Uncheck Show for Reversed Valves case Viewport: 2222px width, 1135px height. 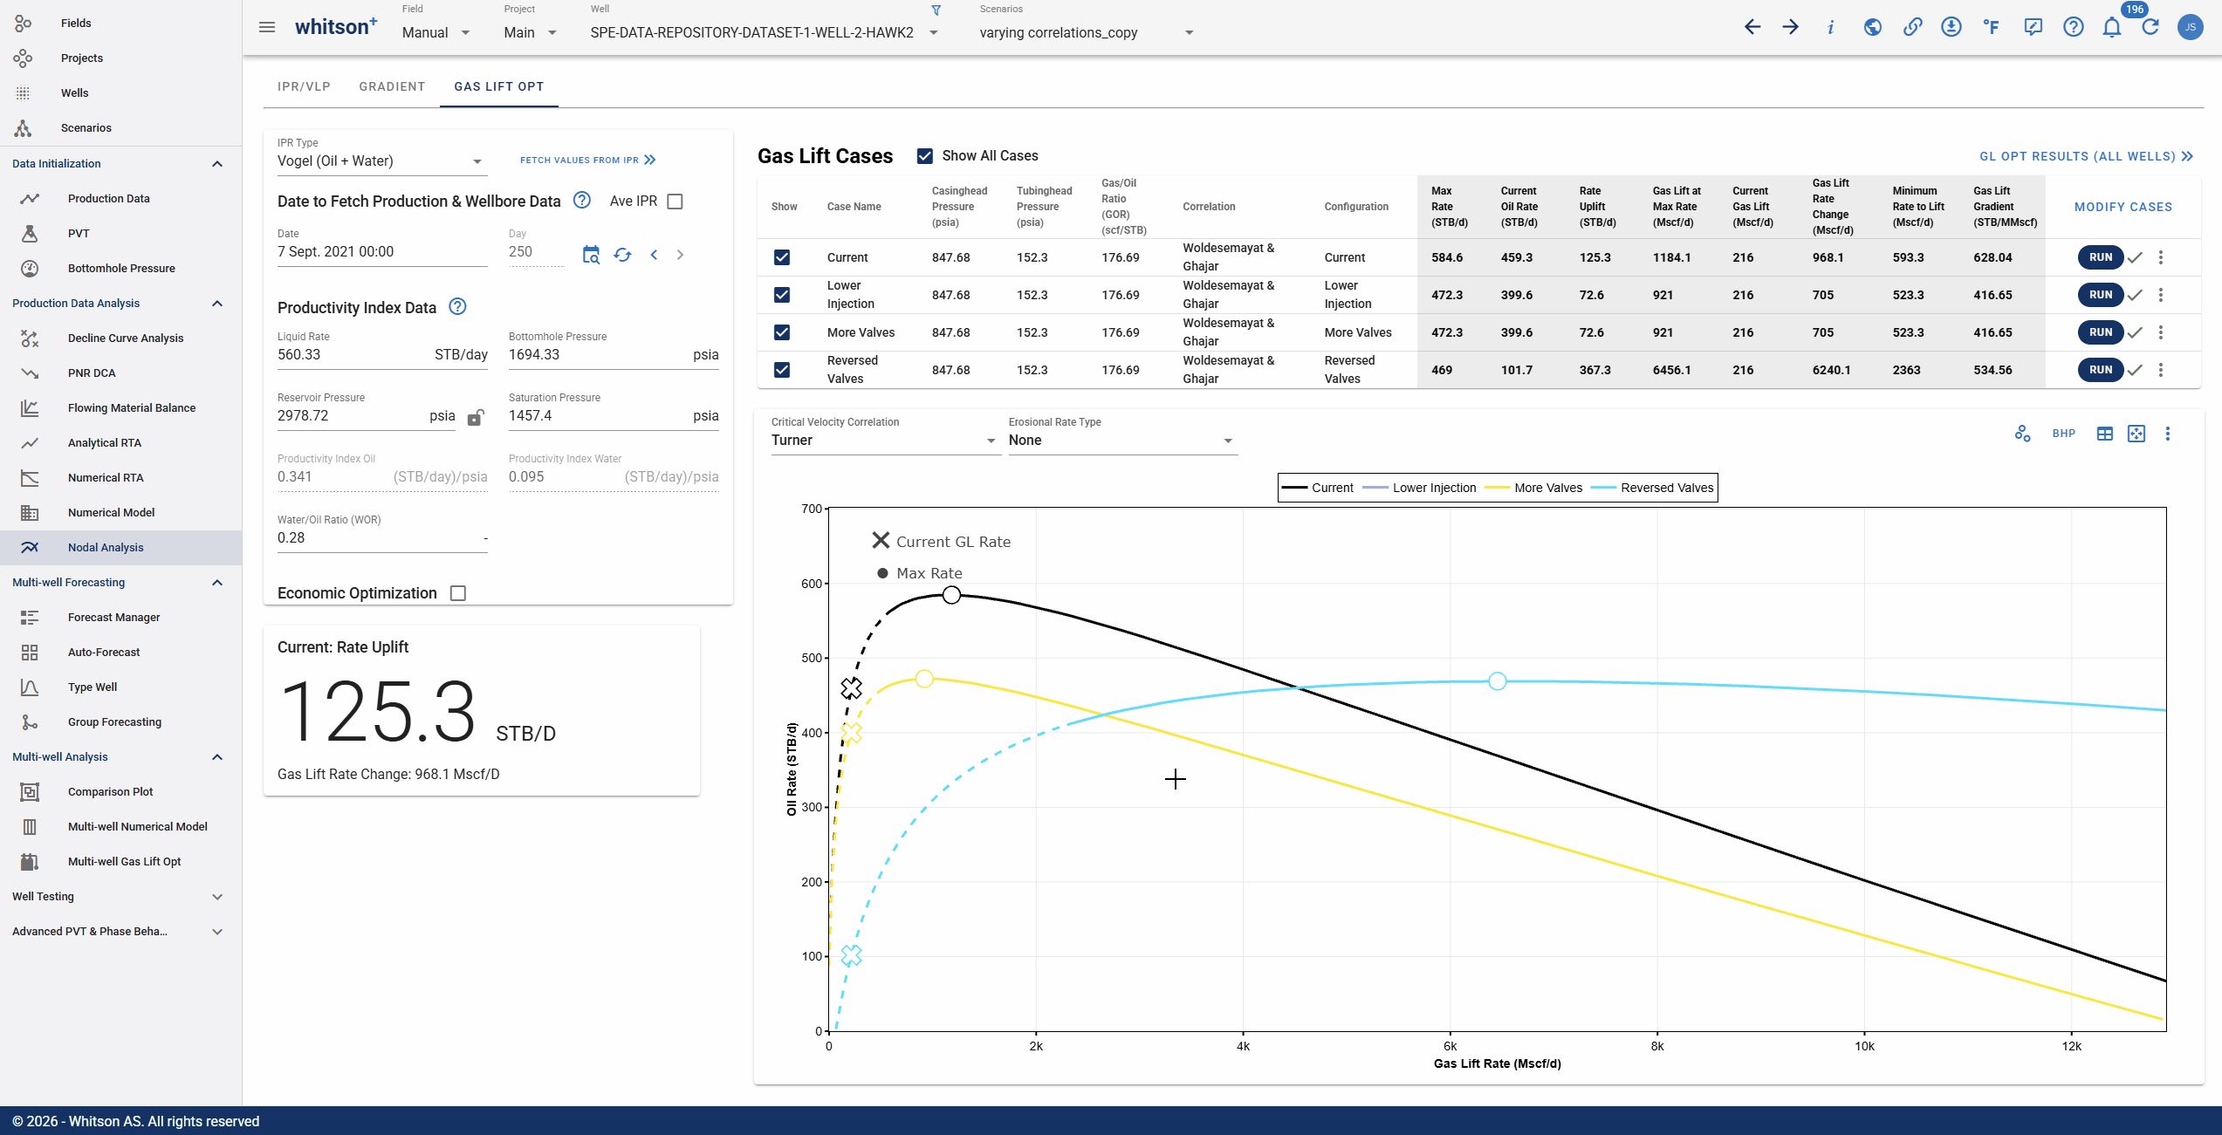(x=782, y=370)
